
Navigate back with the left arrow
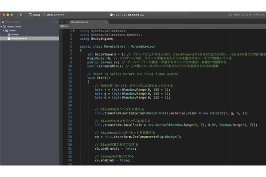tap(62, 22)
